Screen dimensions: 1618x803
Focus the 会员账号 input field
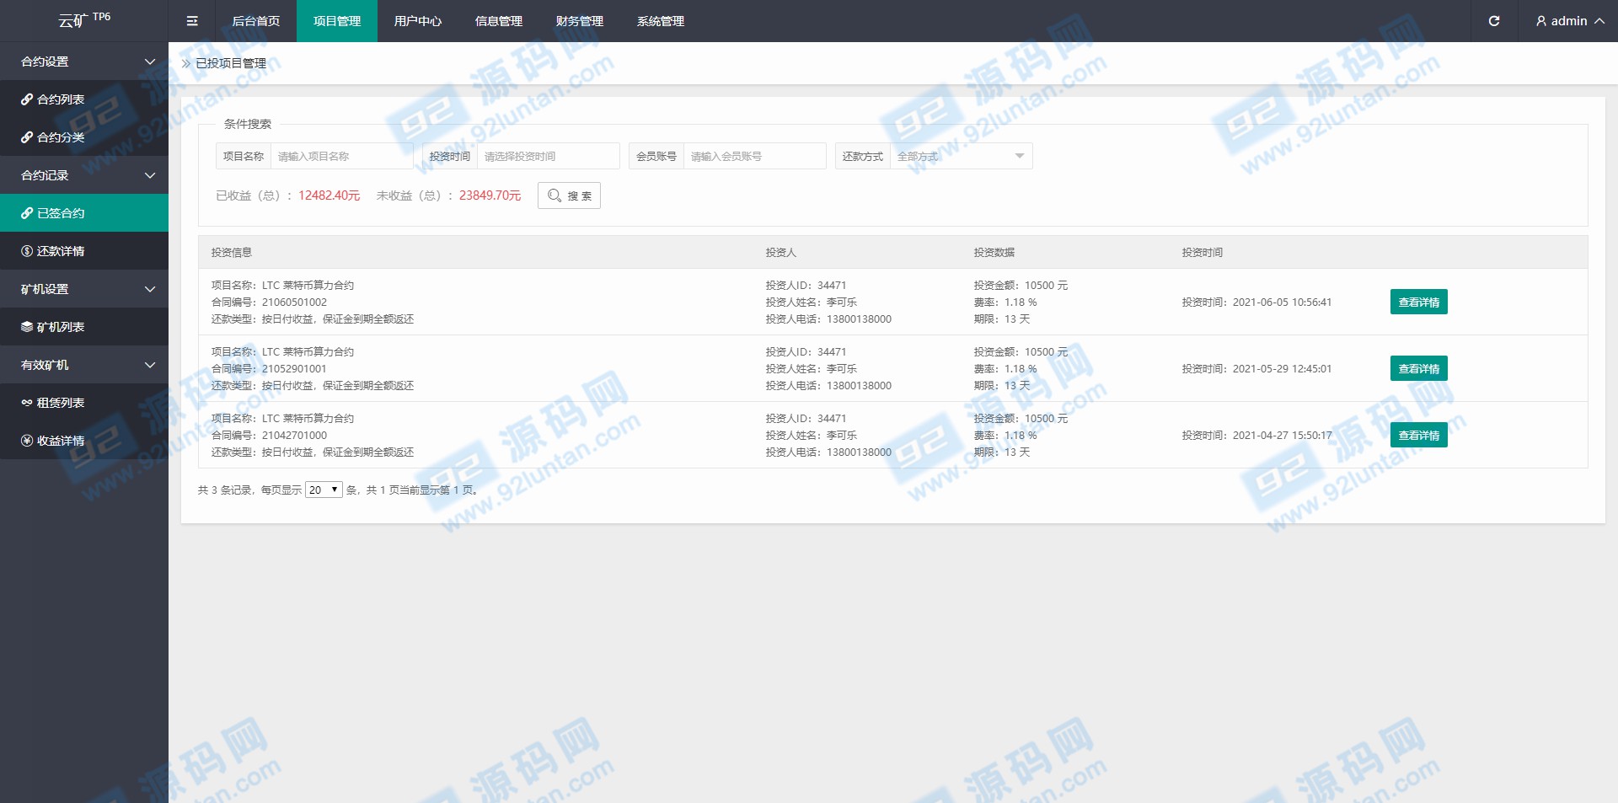(x=754, y=156)
